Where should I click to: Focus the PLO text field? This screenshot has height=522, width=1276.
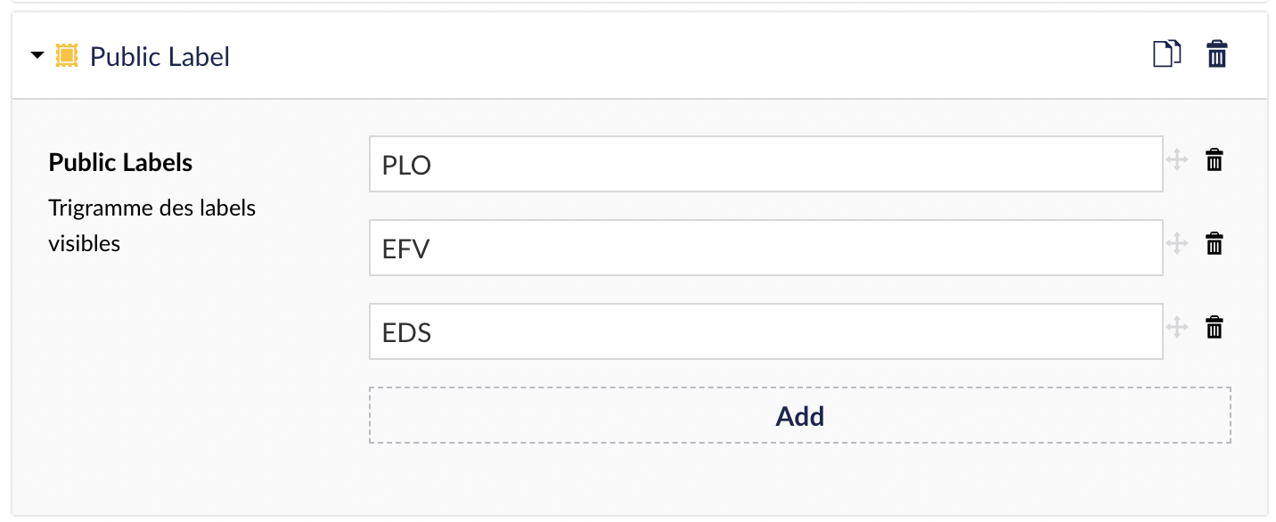pyautogui.click(x=766, y=164)
